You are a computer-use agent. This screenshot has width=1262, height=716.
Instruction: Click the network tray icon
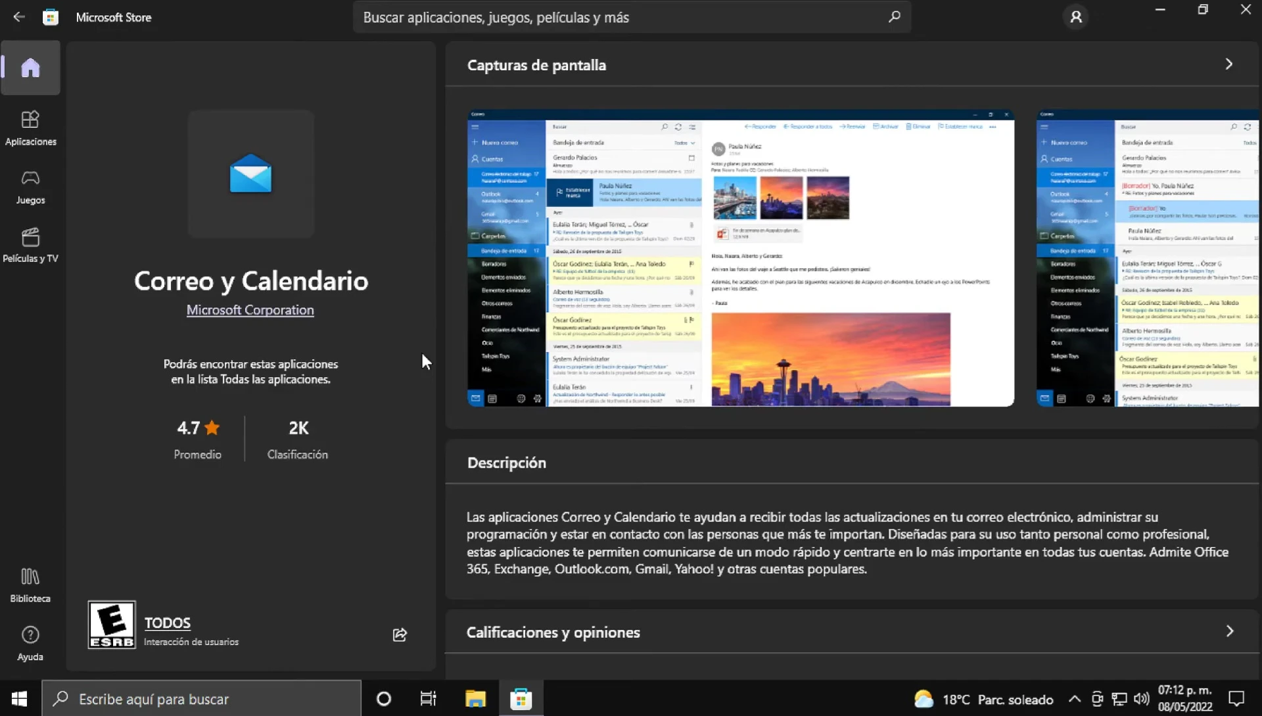(x=1119, y=699)
